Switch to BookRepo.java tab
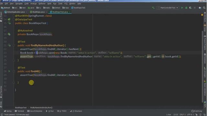Viewport: 207px width, 116px height. (x=38, y=12)
